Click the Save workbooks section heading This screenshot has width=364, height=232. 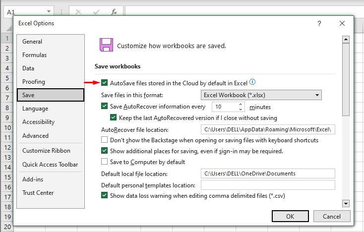click(x=118, y=66)
